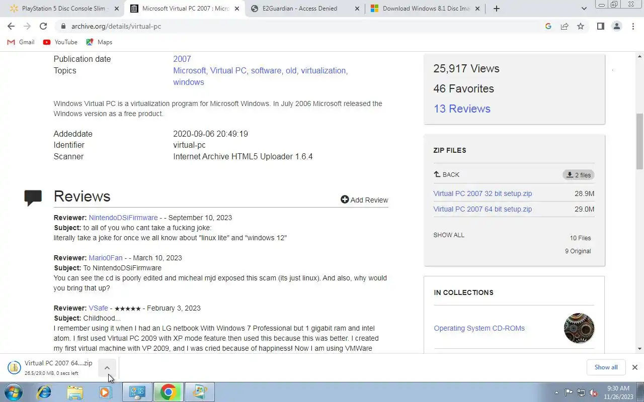This screenshot has width=644, height=402.
Task: View reviewer NintendoDSiFirmware profile
Action: 123,218
